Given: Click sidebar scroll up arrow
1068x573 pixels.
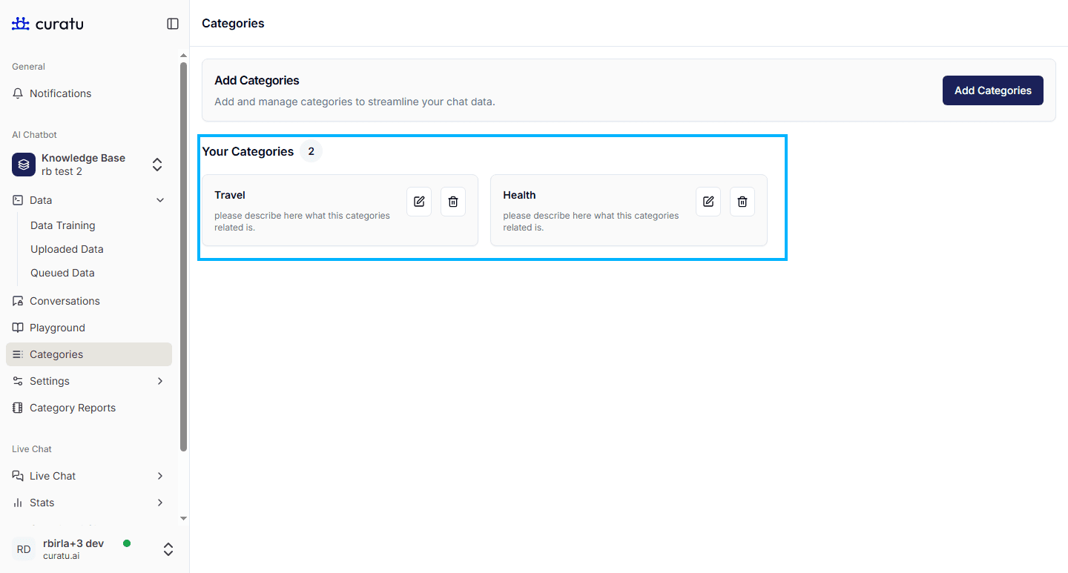Looking at the screenshot, I should 184,56.
